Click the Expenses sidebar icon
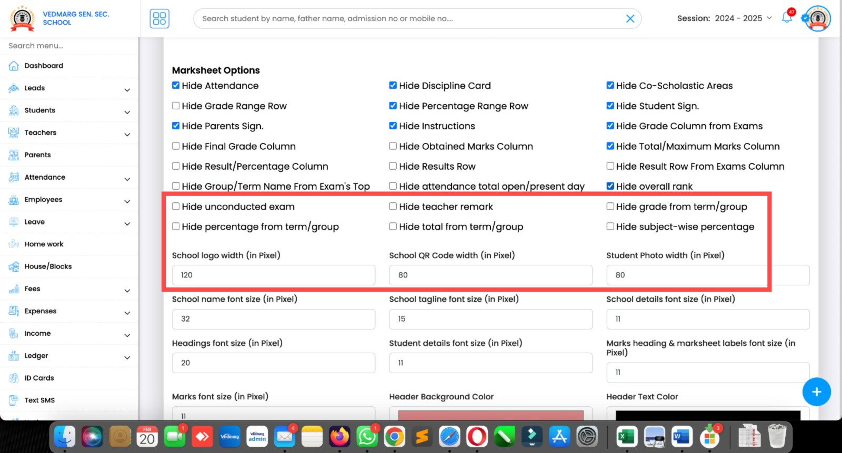Viewport: 842px width, 453px height. [x=14, y=311]
